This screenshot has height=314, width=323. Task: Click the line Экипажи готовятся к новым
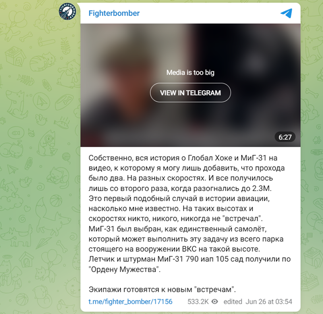[162, 289]
